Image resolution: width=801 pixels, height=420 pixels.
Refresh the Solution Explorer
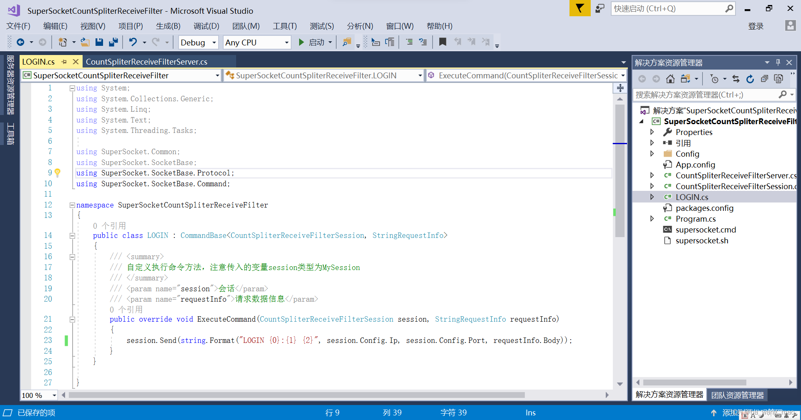point(750,79)
